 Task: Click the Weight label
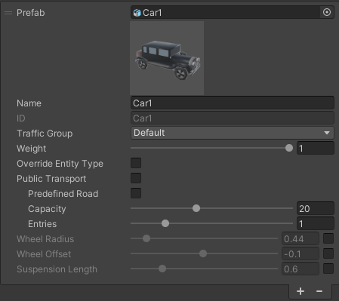pos(32,149)
